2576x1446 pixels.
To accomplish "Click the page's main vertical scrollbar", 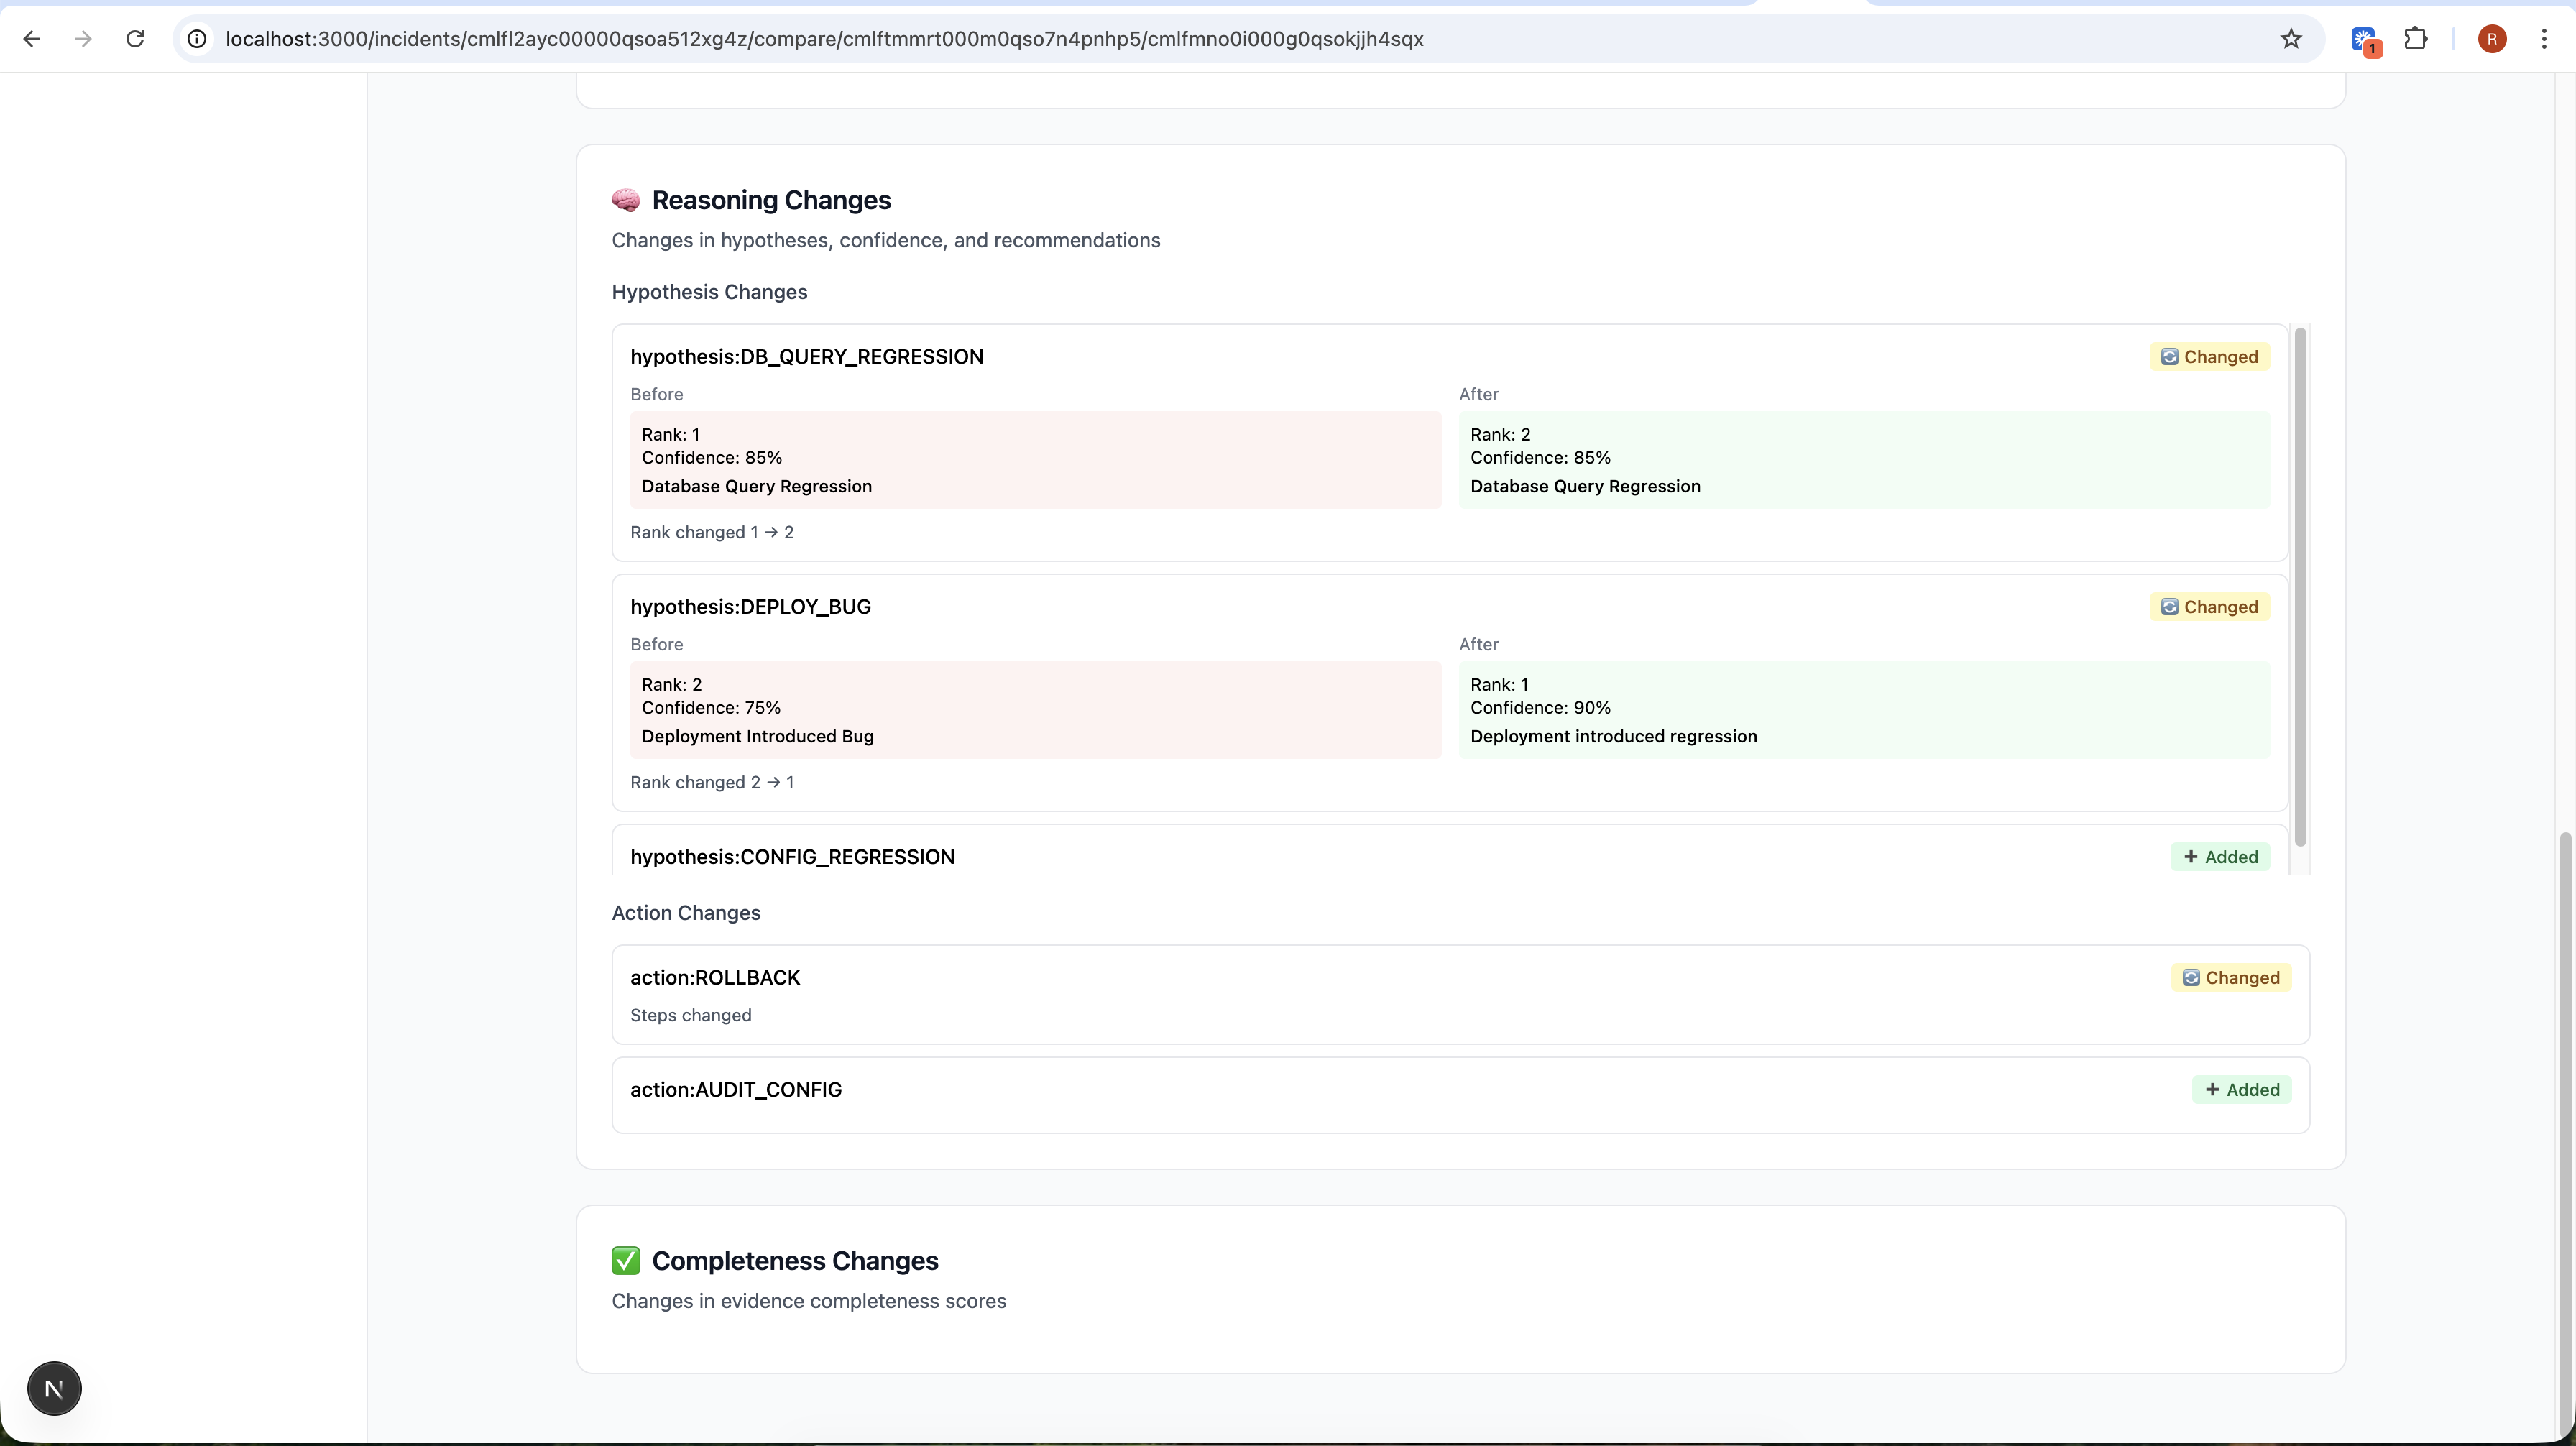I will point(2566,1130).
